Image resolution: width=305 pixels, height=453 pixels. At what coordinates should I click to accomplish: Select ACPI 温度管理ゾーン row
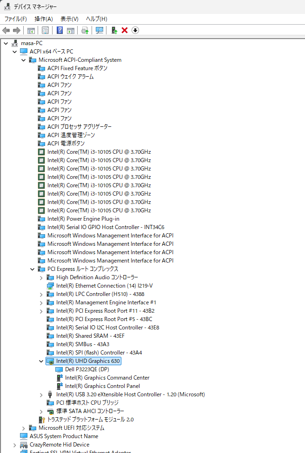tap(71, 135)
